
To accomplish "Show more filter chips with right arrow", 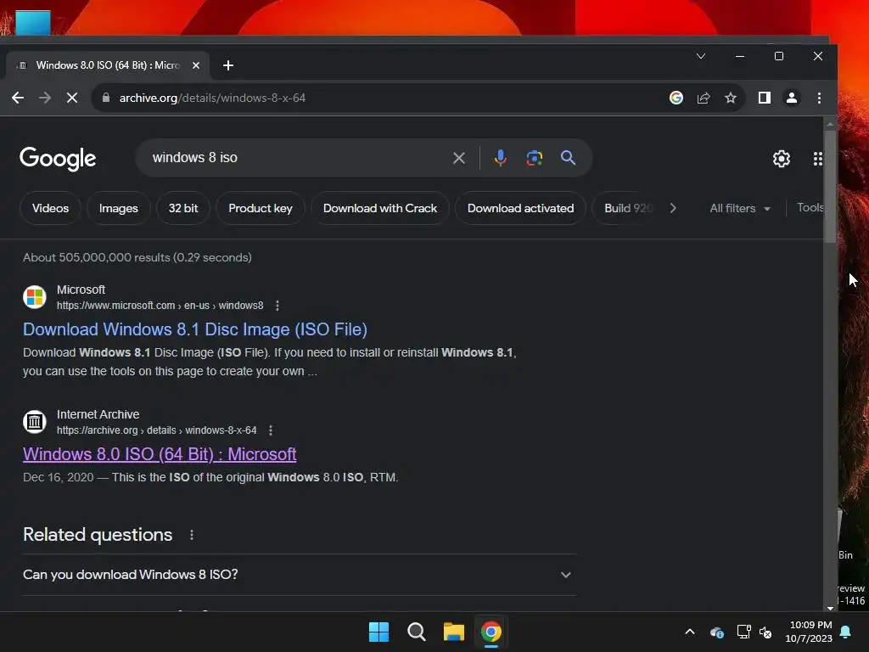I will click(x=673, y=209).
